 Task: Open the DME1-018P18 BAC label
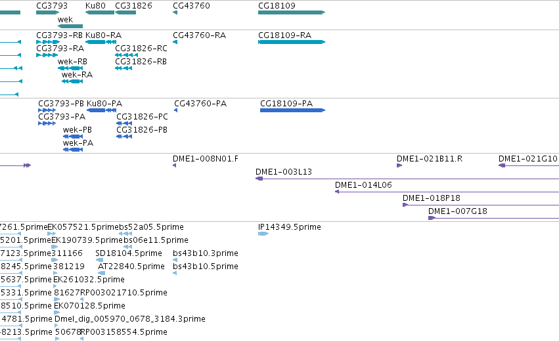[432, 198]
